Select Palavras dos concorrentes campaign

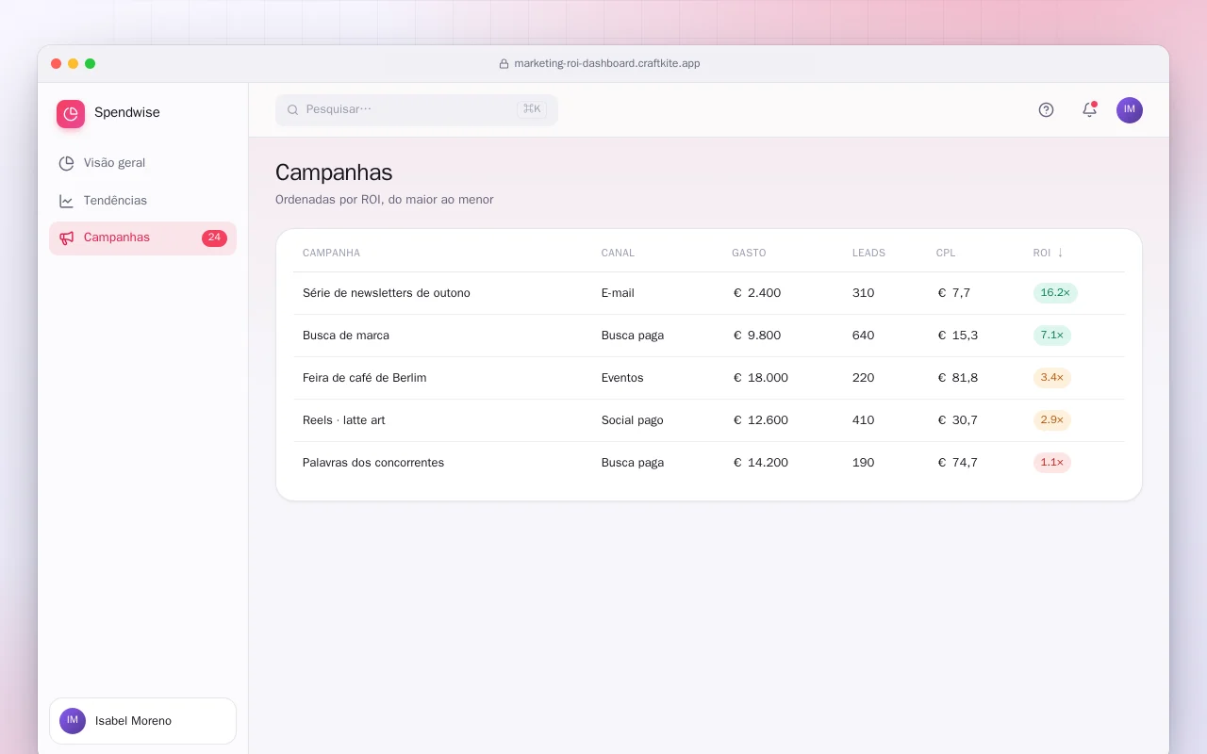click(x=373, y=463)
